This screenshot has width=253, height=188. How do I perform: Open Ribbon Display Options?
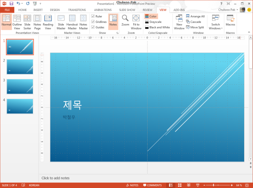(228, 3)
